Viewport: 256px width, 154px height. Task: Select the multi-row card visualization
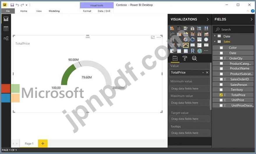(199, 45)
